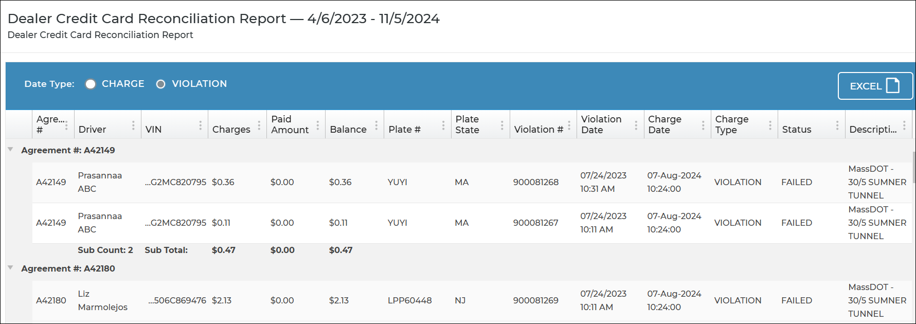Open the Paid Amount column menu icon

coord(318,125)
